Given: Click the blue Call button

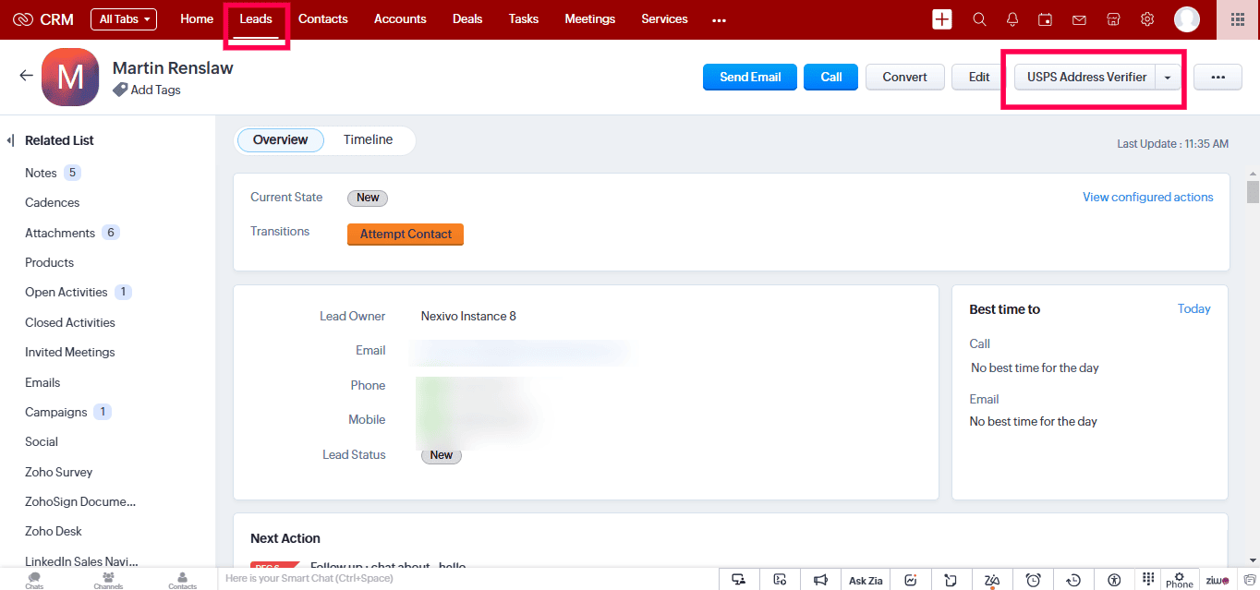Looking at the screenshot, I should tap(831, 78).
